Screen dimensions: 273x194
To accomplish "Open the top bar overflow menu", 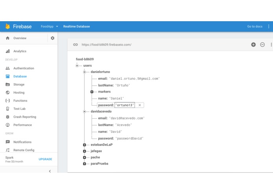I will click(269, 26).
